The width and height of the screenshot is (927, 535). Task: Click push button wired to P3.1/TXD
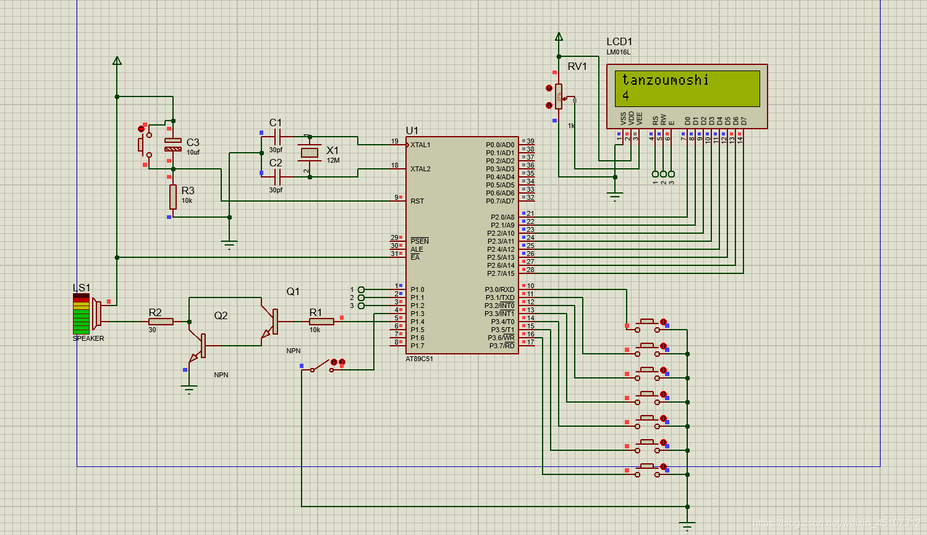647,349
